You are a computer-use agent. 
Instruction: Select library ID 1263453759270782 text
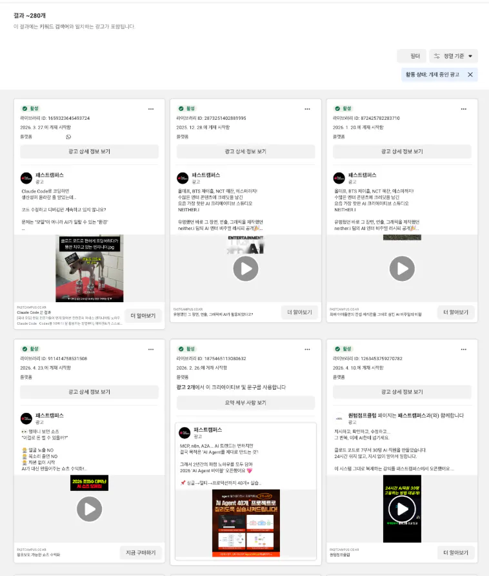pos(368,358)
